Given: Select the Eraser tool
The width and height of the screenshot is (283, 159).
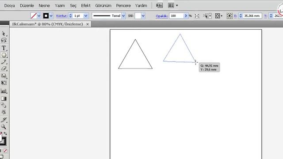Looking at the screenshot, I should pyautogui.click(x=4, y=68).
